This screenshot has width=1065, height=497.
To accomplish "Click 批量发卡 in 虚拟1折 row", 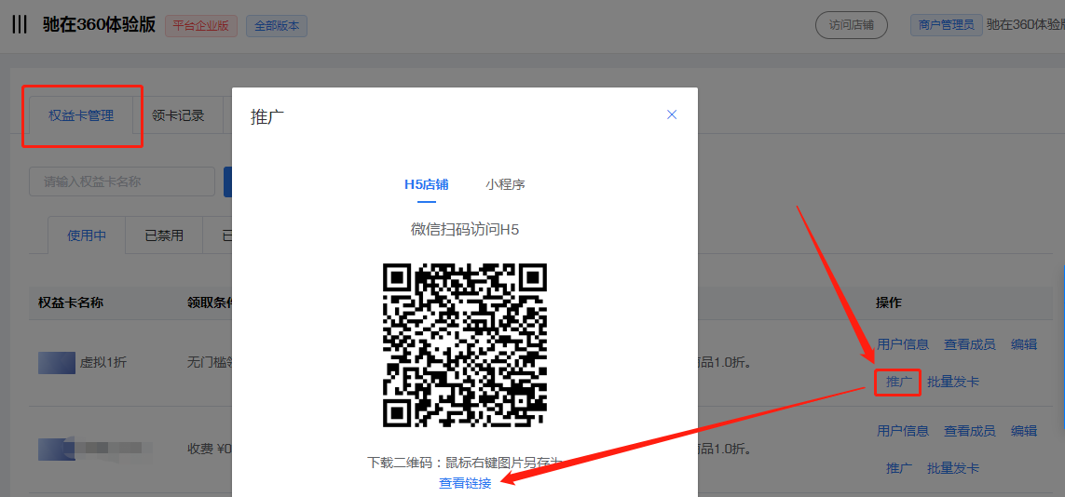I will (953, 382).
